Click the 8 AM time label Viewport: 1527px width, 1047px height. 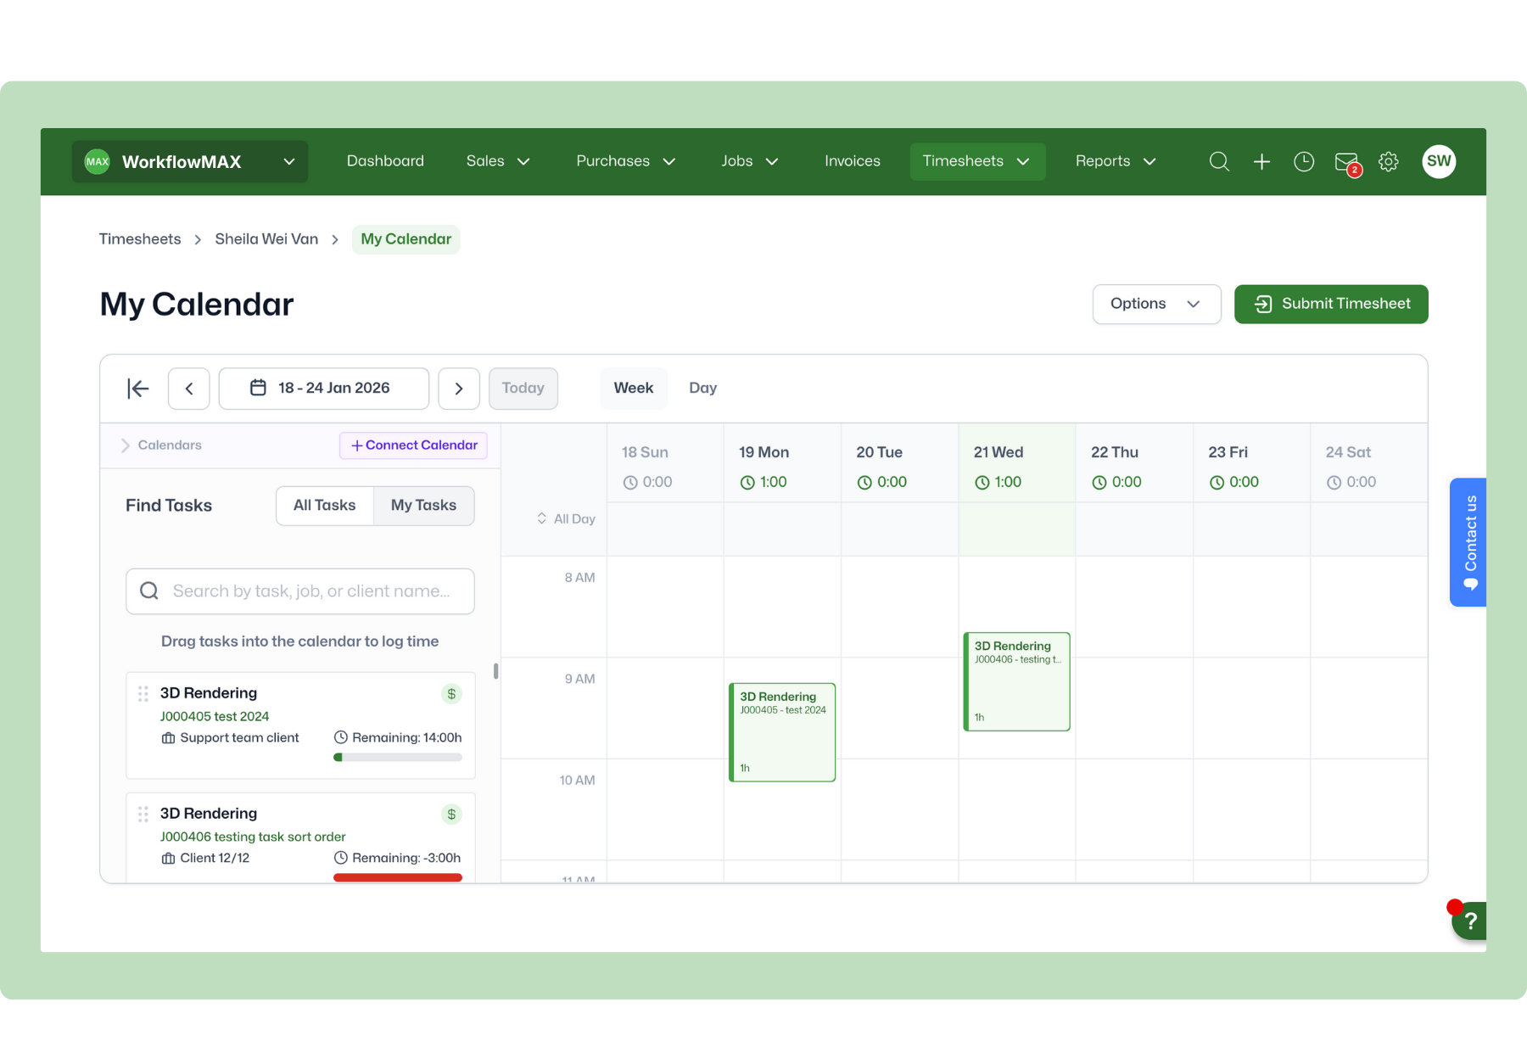(580, 578)
